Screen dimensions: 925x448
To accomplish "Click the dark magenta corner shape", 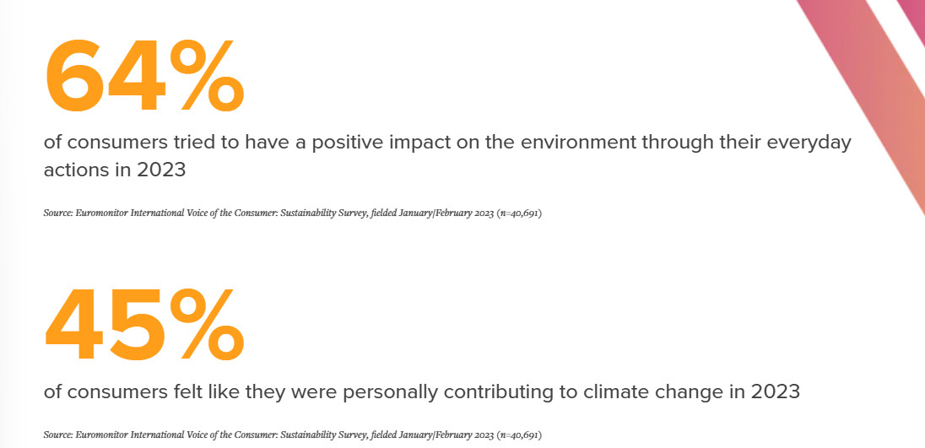I will [913, 10].
